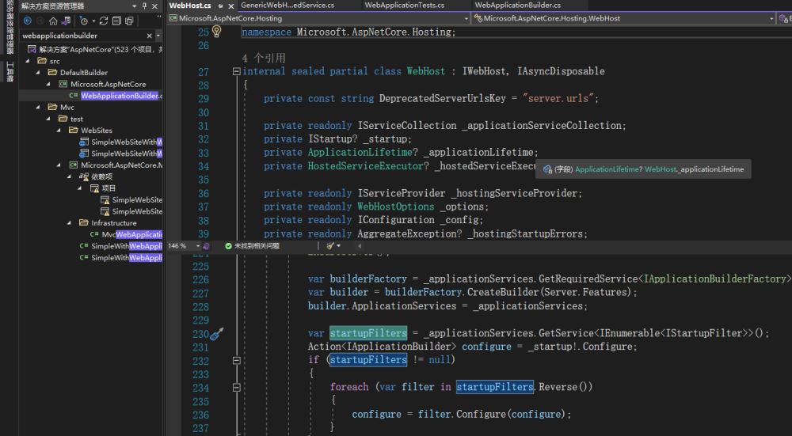Viewport: 792px width, 436px height.
Task: Click the Home icon in Solution Explorer
Action: click(x=53, y=21)
